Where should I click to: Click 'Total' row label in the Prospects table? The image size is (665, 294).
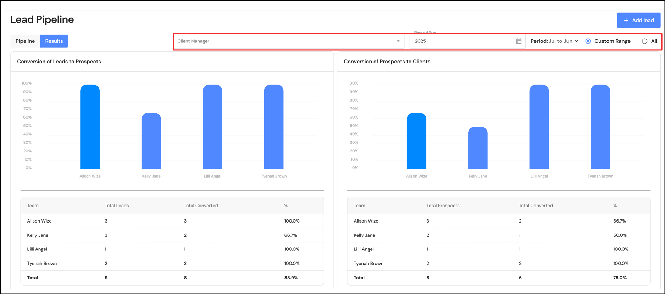[359, 278]
